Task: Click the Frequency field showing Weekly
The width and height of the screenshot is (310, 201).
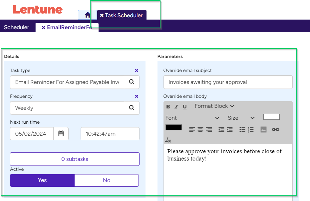Action: [x=67, y=108]
